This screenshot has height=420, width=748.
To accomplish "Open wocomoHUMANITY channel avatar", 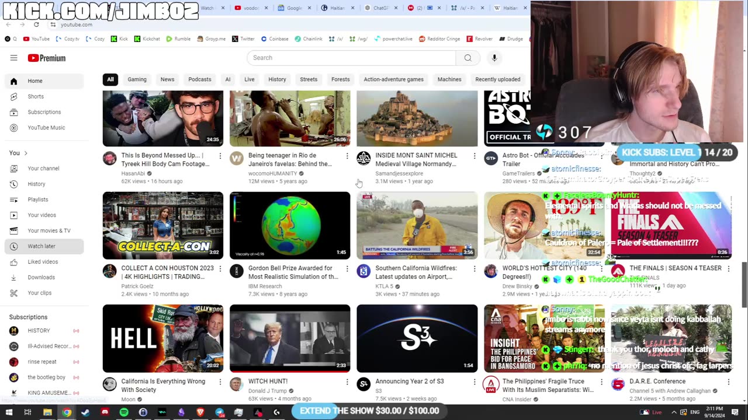I will [x=237, y=158].
